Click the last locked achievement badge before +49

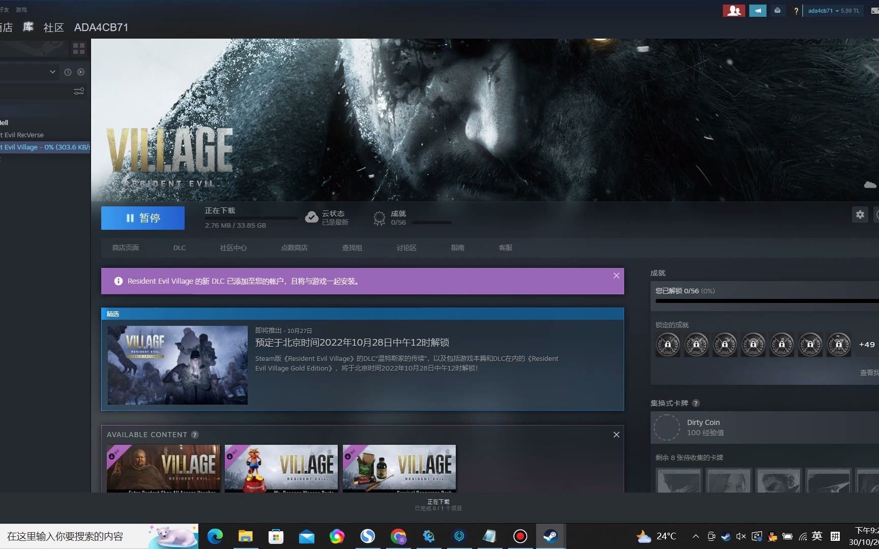click(x=839, y=344)
